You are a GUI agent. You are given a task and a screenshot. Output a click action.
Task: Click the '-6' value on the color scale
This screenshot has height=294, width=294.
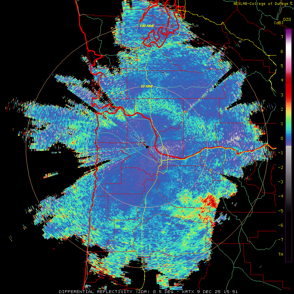pyautogui.click(x=281, y=225)
